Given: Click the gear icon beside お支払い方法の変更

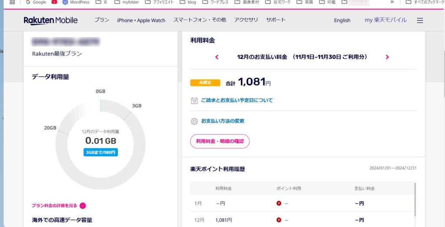Looking at the screenshot, I should click(x=194, y=122).
